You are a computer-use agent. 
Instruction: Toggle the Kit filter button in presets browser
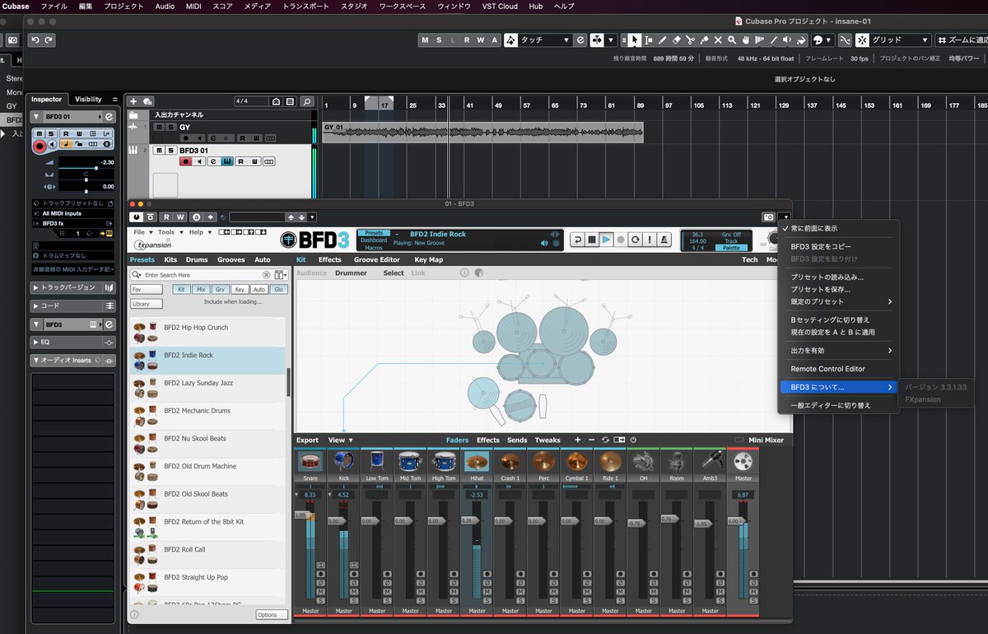(x=181, y=290)
